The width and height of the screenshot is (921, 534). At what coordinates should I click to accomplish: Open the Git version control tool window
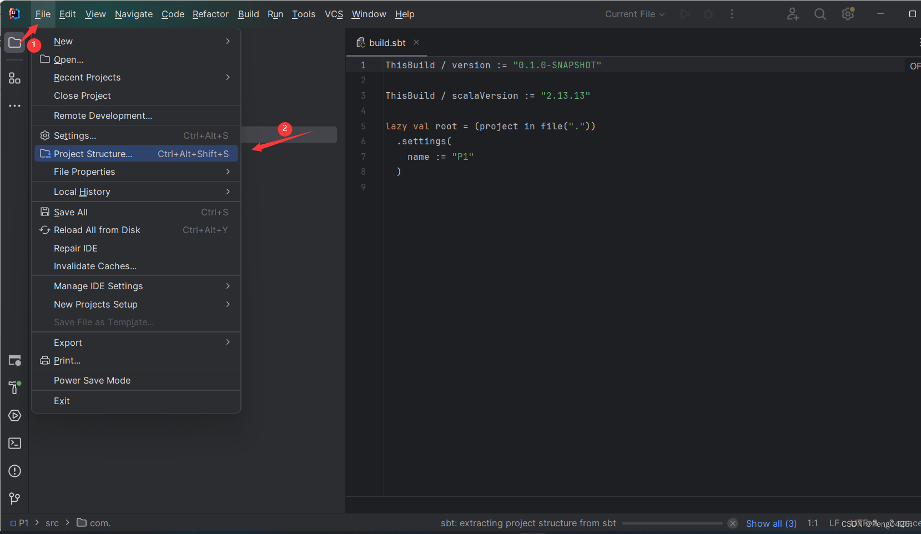pos(15,498)
